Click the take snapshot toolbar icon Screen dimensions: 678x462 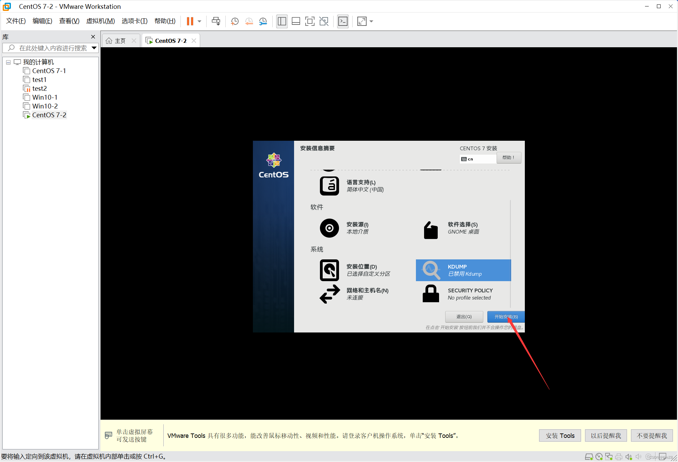click(x=235, y=21)
